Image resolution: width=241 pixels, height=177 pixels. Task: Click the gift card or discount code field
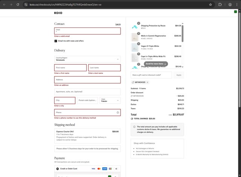[151, 75]
